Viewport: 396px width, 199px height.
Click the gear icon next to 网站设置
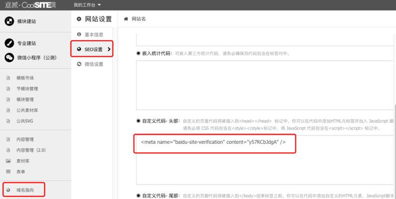point(79,19)
